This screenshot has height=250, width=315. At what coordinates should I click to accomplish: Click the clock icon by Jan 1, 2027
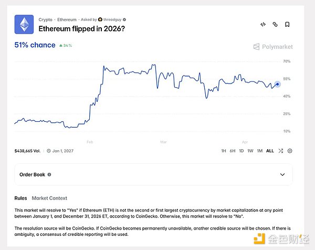pos(49,151)
